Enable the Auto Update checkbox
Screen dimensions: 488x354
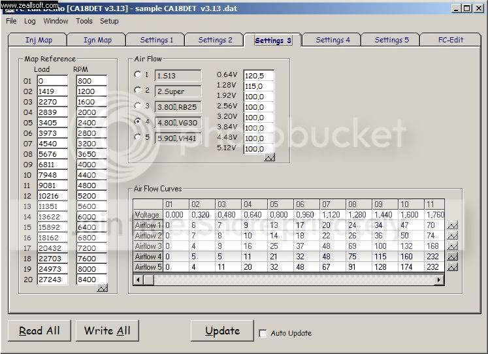click(263, 333)
